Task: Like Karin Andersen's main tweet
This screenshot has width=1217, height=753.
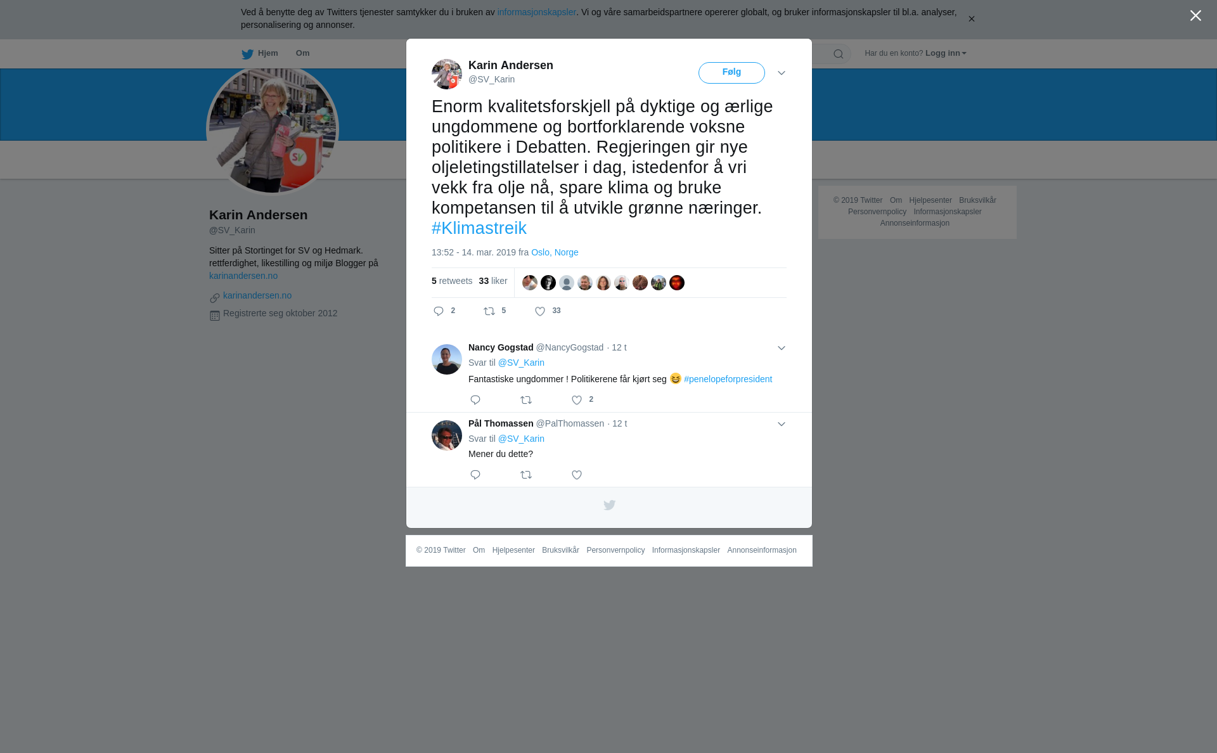Action: 540,311
